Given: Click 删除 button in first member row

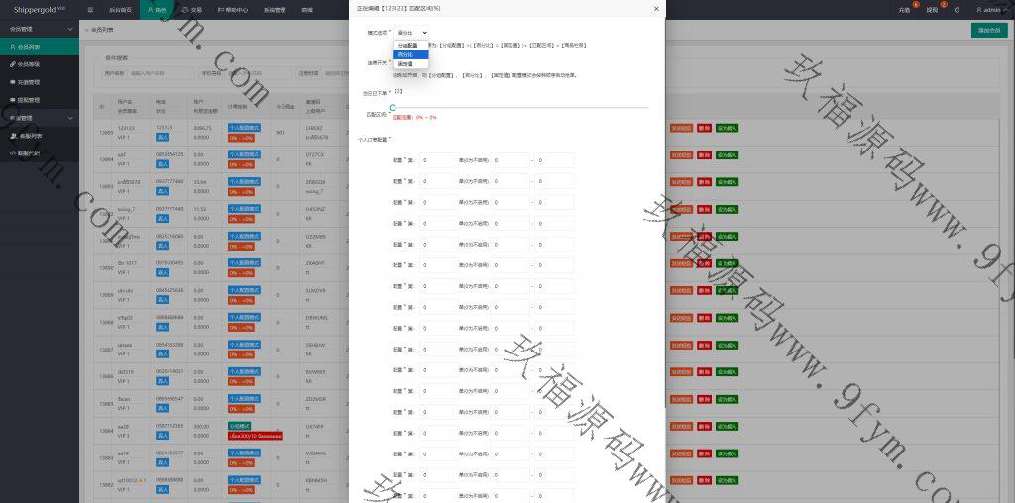Looking at the screenshot, I should 704,128.
